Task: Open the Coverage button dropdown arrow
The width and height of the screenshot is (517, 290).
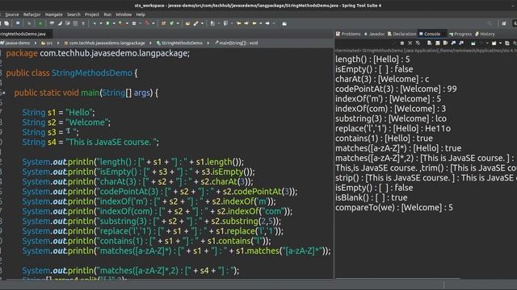Action: (128, 23)
